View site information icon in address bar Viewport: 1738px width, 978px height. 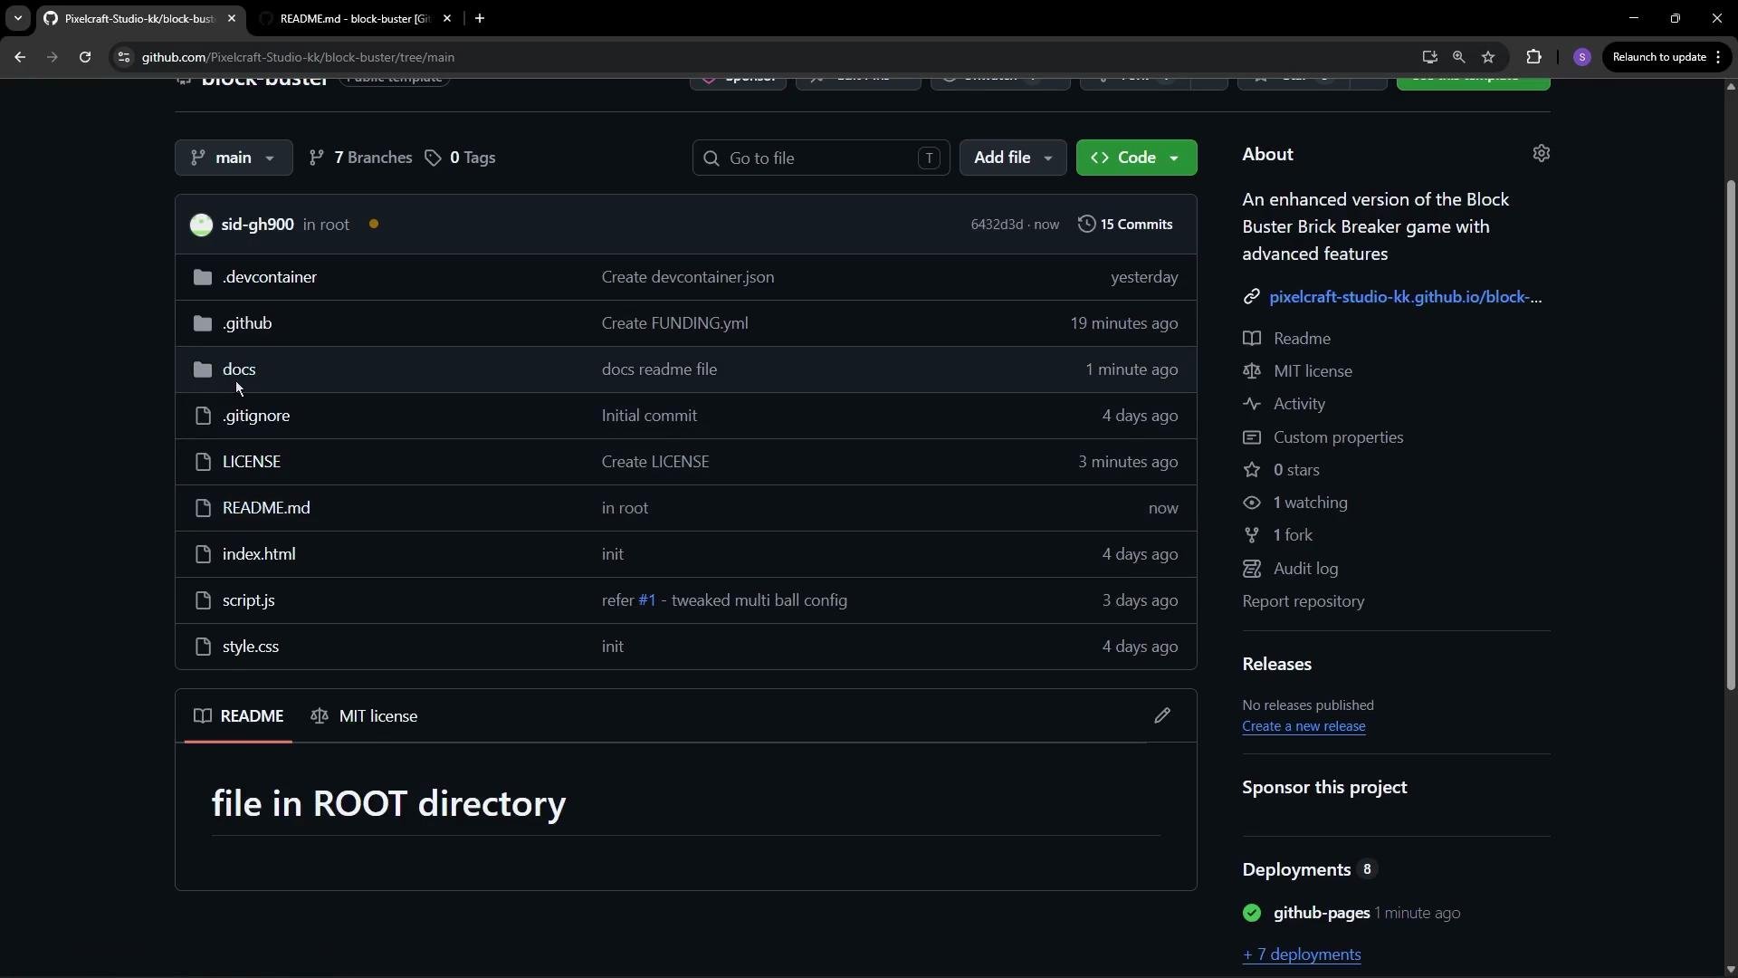point(124,57)
